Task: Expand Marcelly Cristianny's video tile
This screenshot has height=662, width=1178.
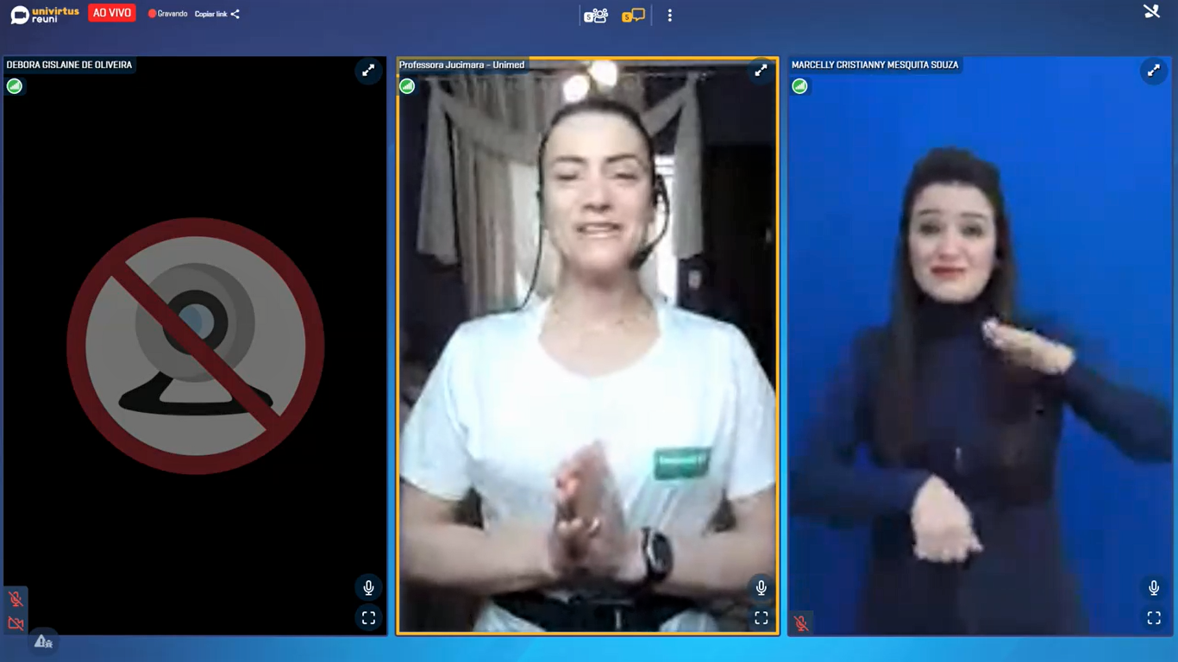Action: pyautogui.click(x=1153, y=71)
